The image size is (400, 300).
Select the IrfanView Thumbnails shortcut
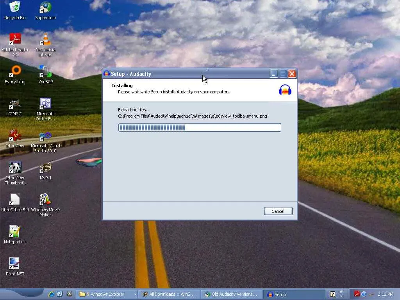click(x=15, y=173)
